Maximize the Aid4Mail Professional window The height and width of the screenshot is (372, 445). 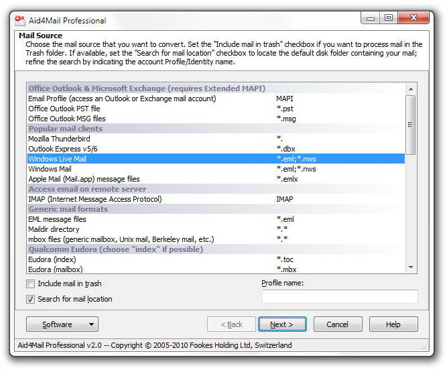pyautogui.click(x=389, y=18)
